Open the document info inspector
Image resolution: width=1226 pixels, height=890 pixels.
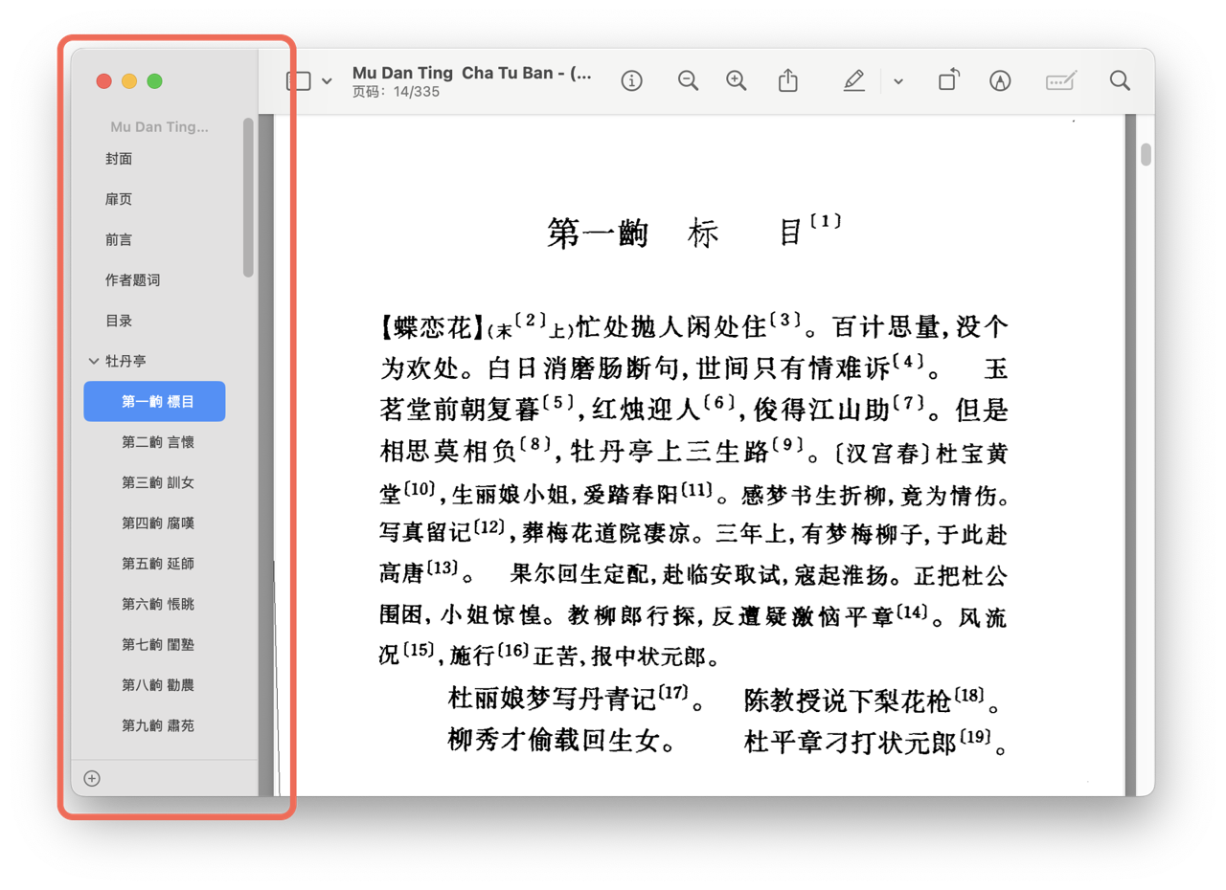[631, 80]
